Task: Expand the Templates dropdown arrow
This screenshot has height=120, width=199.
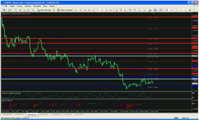Action: [163, 10]
